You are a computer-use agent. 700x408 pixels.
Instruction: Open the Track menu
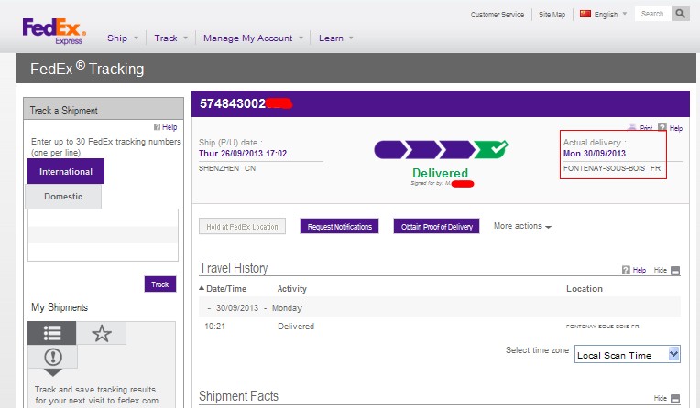(x=166, y=38)
